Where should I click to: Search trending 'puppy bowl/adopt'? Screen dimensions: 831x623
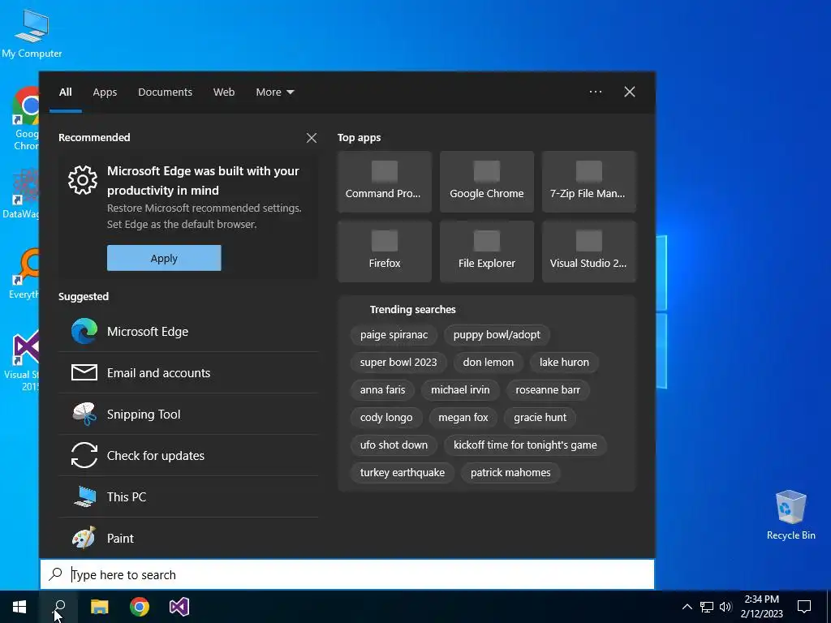497,335
